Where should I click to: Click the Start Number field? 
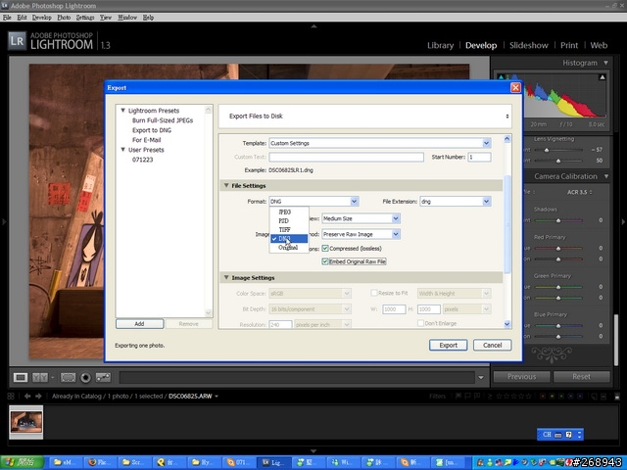click(x=479, y=157)
